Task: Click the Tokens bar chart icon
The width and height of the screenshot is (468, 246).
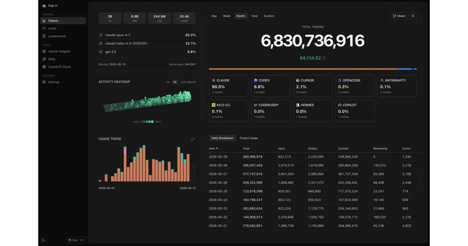Action: [x=44, y=21]
